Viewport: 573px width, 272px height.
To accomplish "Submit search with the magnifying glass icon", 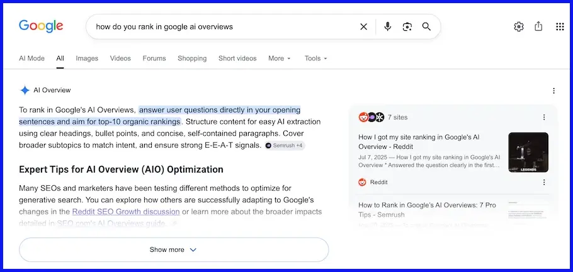I will click(426, 26).
